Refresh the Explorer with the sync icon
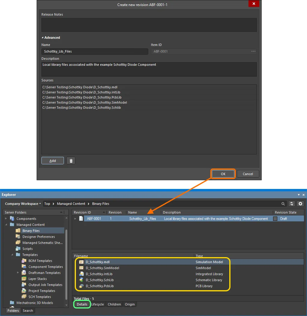This screenshot has width=307, height=316. click(x=291, y=204)
